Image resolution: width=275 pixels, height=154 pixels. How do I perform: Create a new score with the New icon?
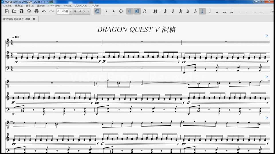[7, 11]
